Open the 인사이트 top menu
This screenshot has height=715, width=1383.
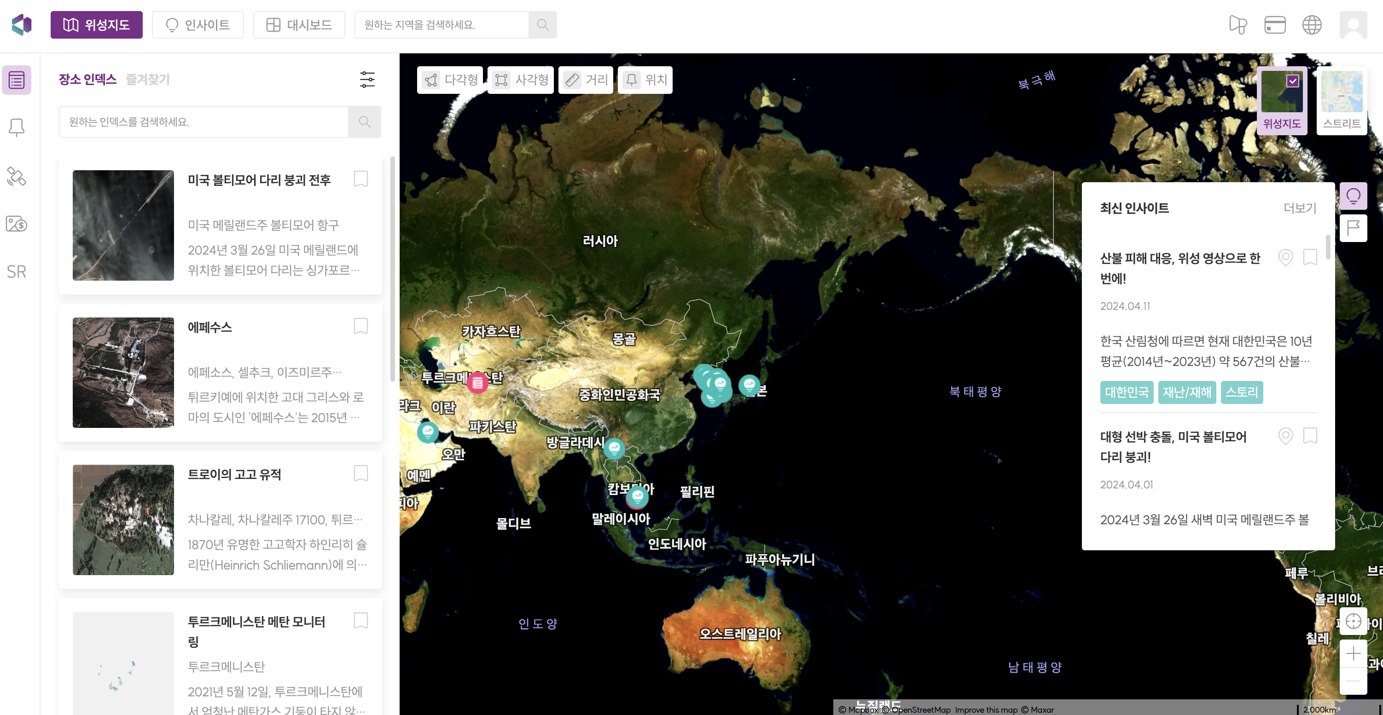click(198, 25)
